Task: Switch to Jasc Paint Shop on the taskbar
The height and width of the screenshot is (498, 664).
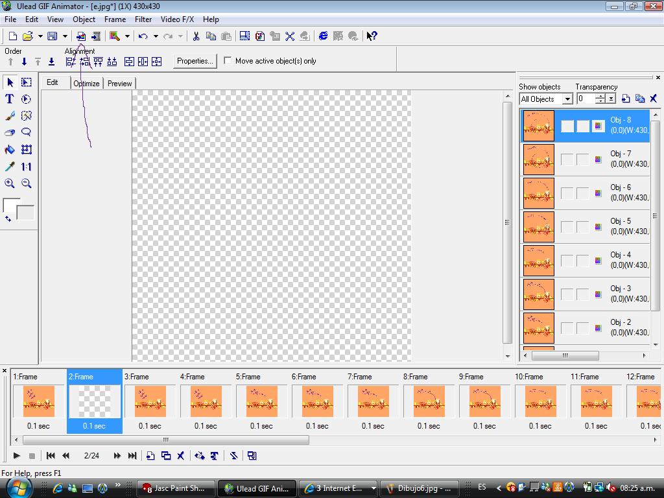Action: tap(176, 488)
